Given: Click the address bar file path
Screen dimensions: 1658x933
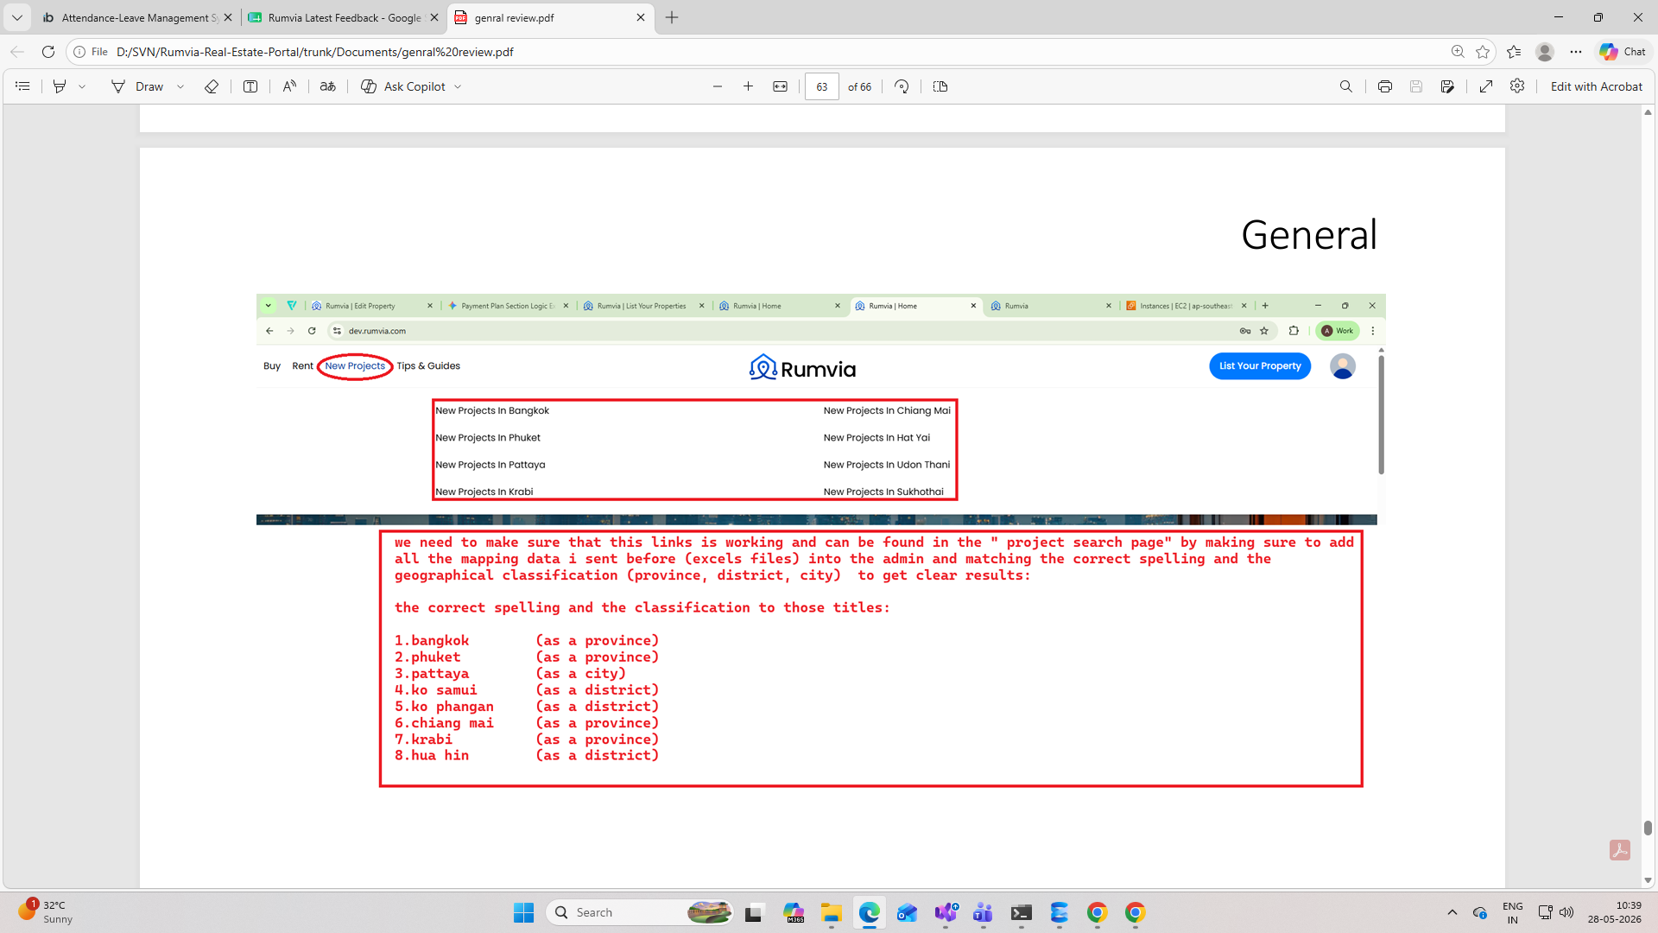Looking at the screenshot, I should 315,52.
